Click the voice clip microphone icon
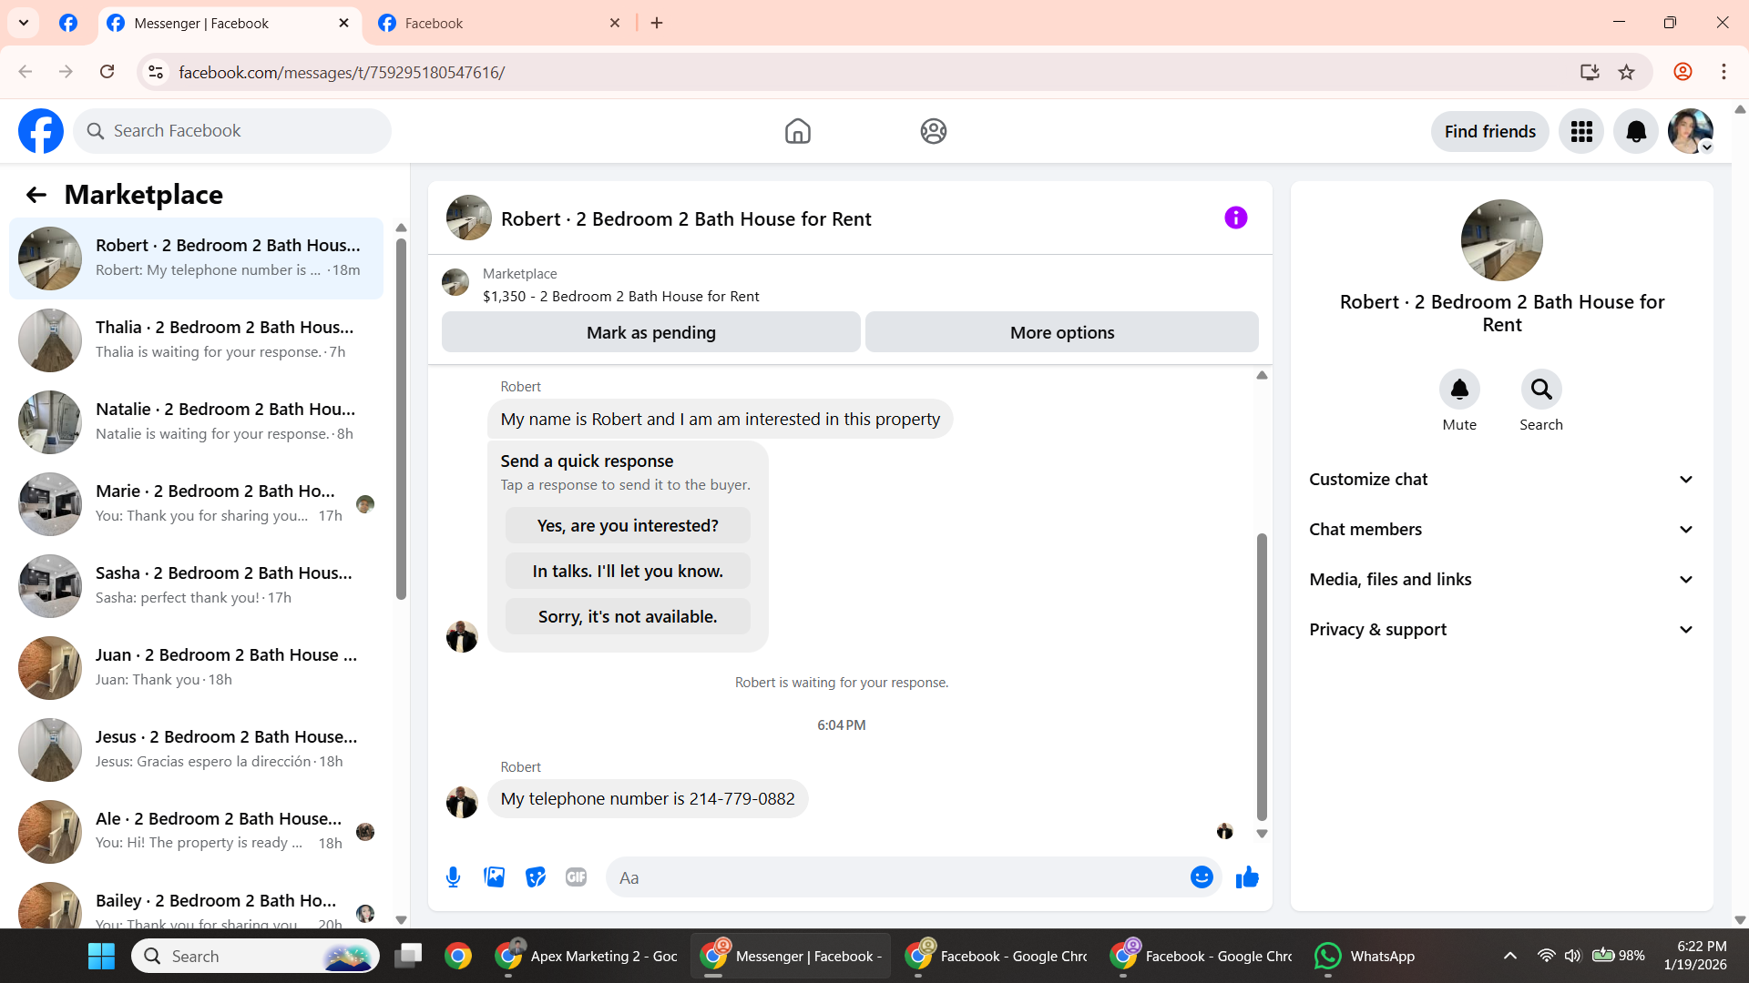 pyautogui.click(x=453, y=877)
